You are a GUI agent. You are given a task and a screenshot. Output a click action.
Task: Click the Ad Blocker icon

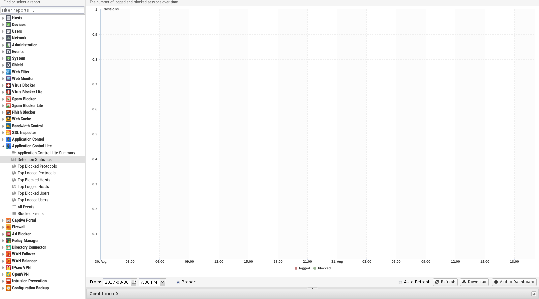tap(8, 234)
